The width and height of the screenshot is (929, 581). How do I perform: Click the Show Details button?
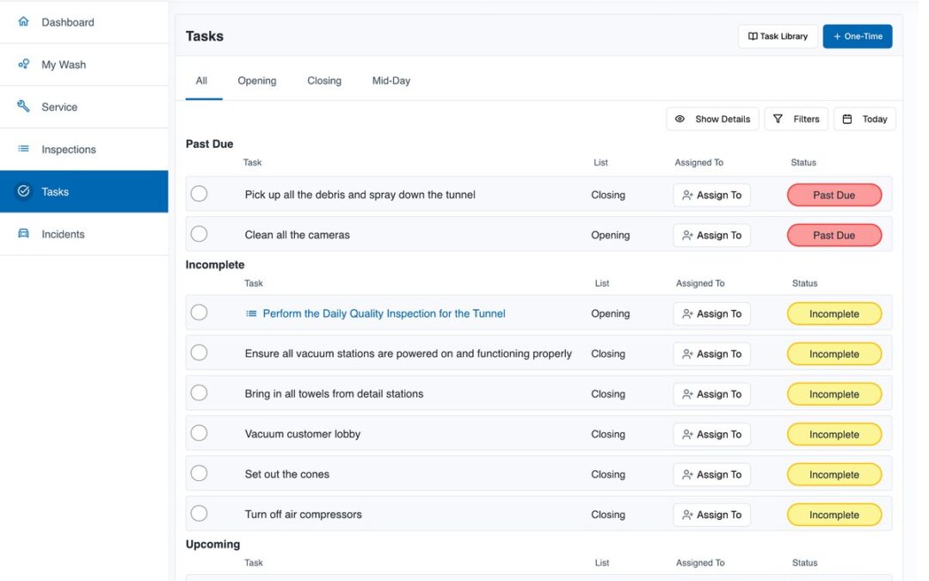pyautogui.click(x=712, y=119)
